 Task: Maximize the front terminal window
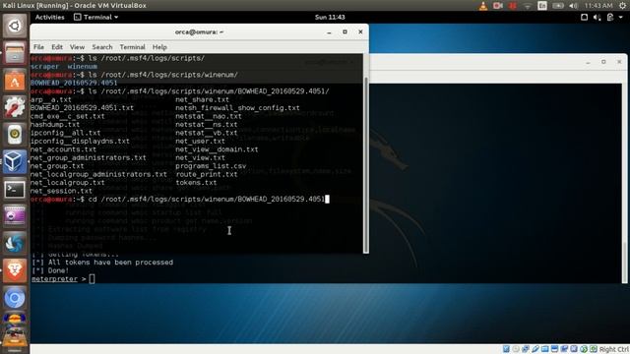[345, 31]
